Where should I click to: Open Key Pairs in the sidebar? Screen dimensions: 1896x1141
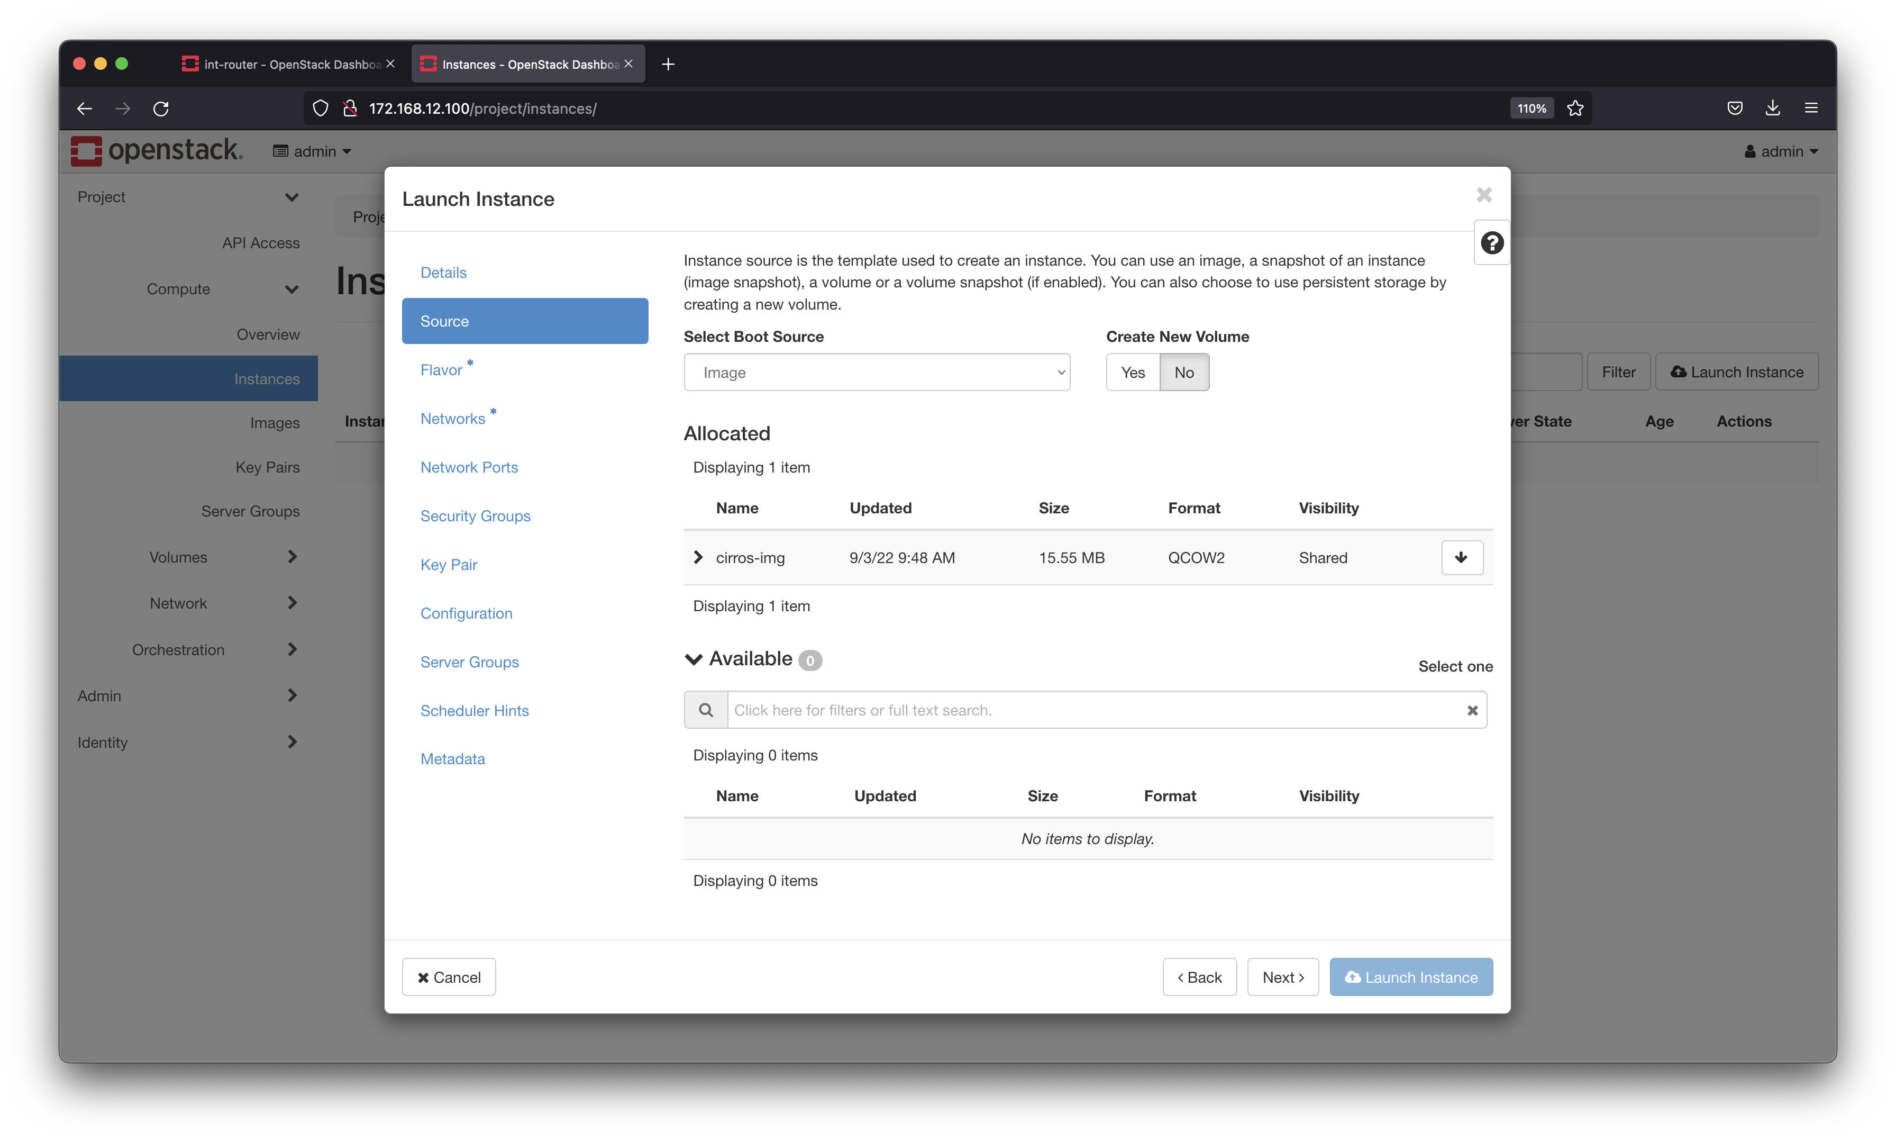pos(267,467)
